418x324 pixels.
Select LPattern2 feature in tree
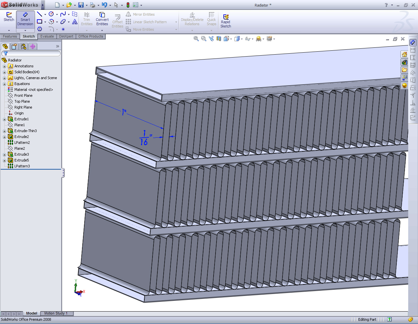click(22, 143)
